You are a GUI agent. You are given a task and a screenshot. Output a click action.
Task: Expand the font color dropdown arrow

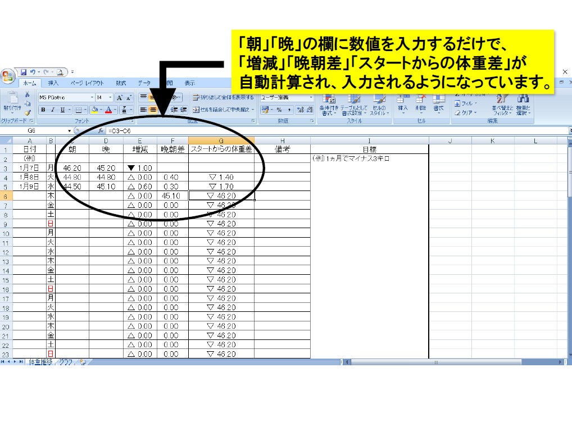(115, 110)
